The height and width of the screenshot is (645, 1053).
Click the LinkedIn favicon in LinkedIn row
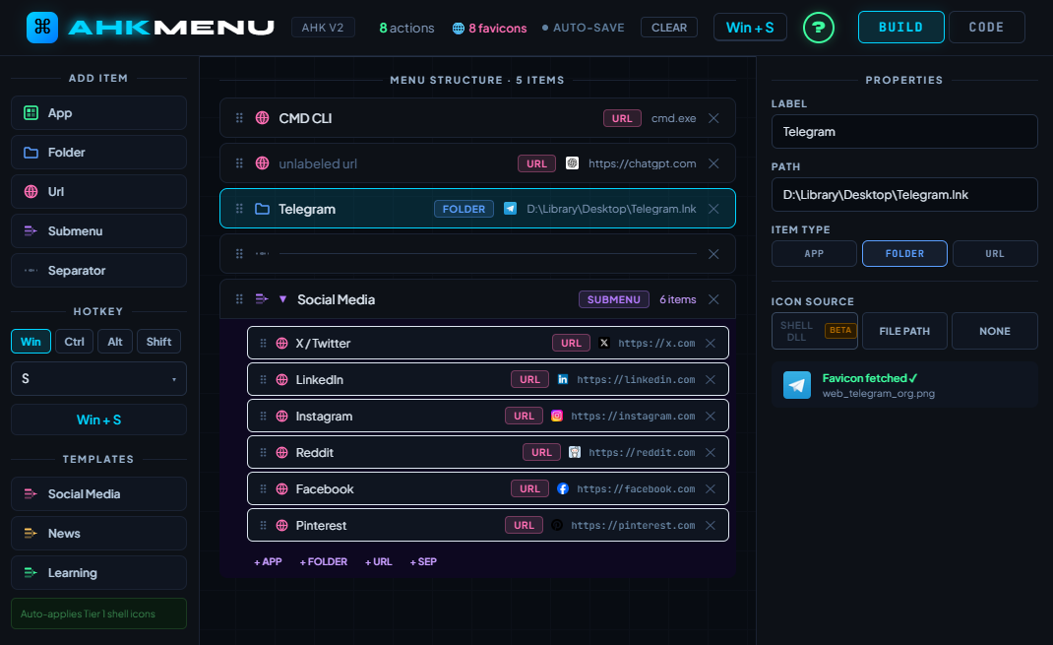tap(563, 379)
